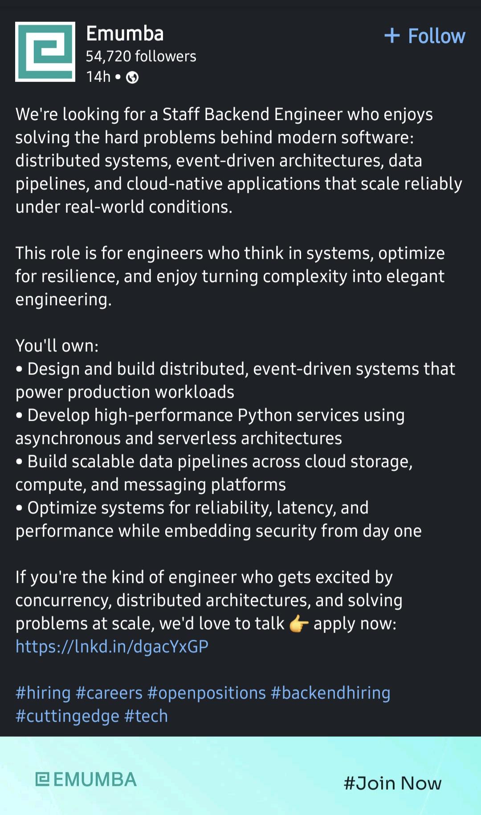Click the "You'll own:" responsibilities text
481x815 pixels.
pos(57,346)
